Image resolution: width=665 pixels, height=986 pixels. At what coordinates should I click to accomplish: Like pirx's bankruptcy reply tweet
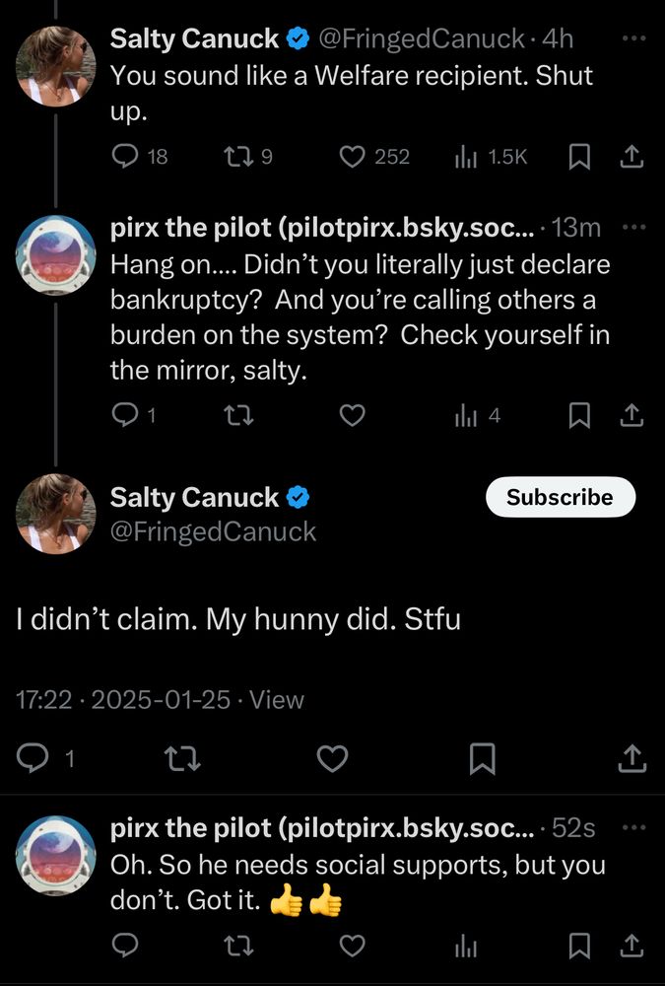click(352, 415)
